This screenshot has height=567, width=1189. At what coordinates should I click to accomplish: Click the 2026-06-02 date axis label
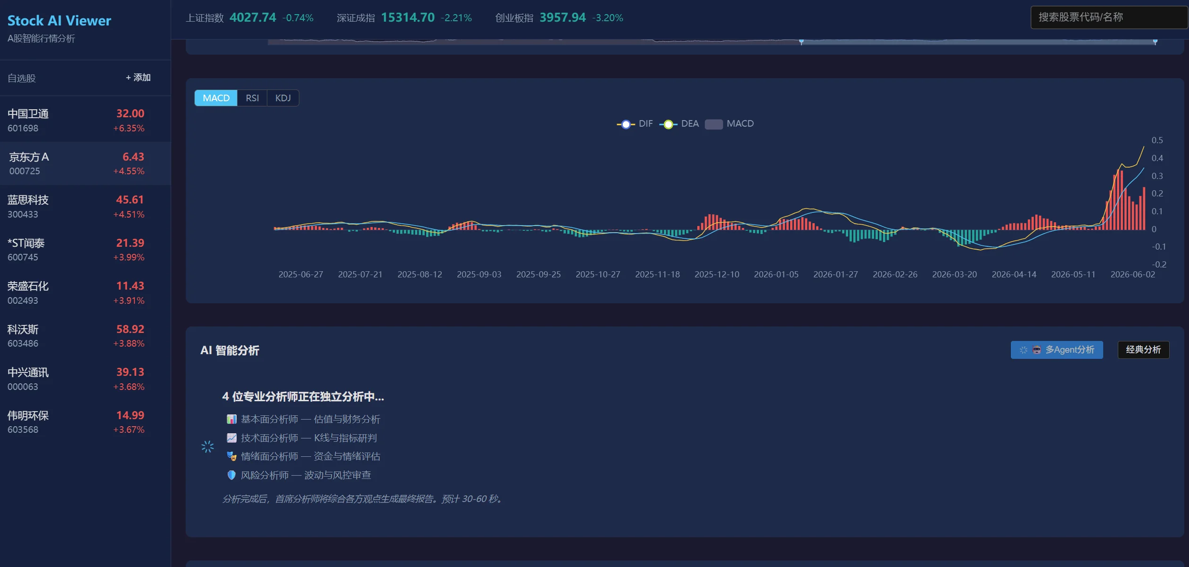coord(1132,275)
